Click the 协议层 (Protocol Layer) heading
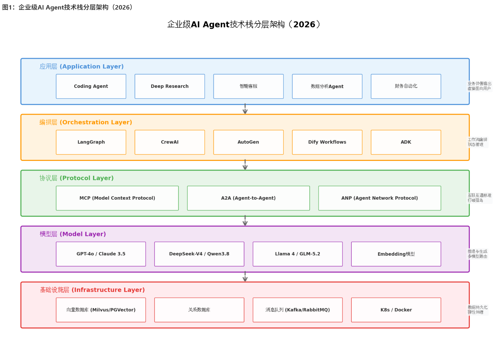The image size is (497, 342). [x=76, y=178]
